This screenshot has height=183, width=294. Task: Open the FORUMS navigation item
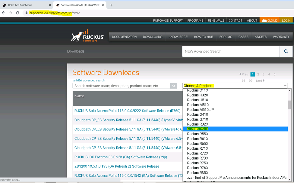(x=226, y=37)
